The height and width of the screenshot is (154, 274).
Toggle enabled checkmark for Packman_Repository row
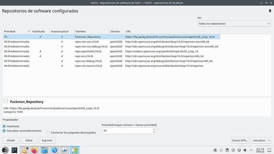[41, 37]
